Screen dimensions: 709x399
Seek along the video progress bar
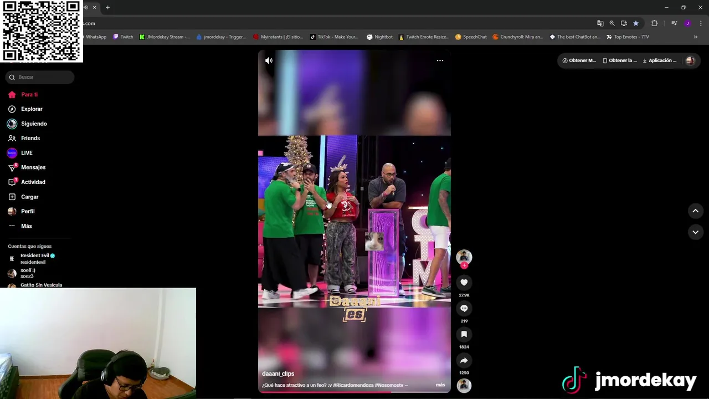click(x=354, y=392)
